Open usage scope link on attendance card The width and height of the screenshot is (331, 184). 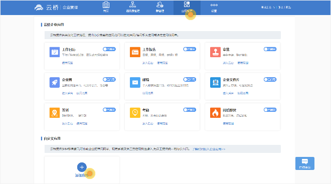(162, 123)
